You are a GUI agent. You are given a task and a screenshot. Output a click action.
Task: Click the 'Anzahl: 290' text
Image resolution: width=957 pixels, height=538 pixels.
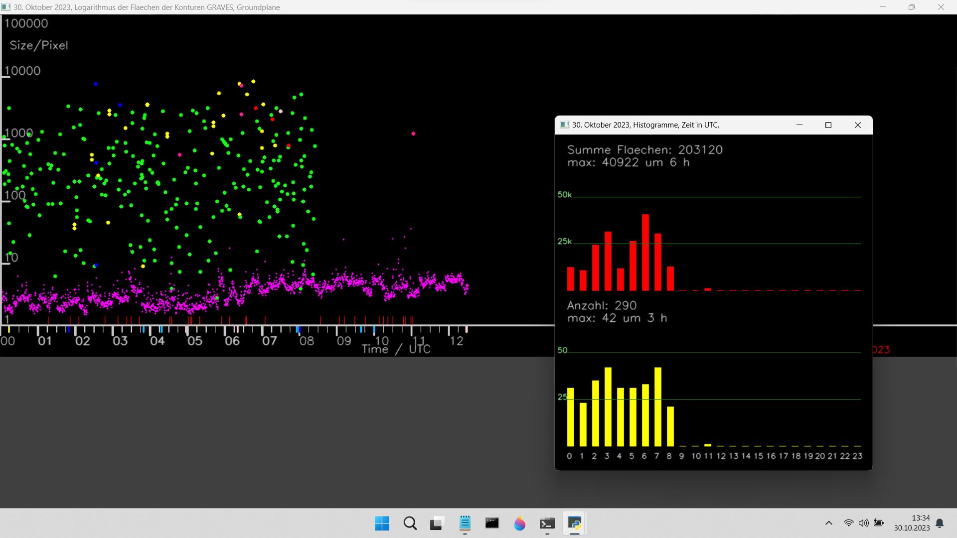602,305
